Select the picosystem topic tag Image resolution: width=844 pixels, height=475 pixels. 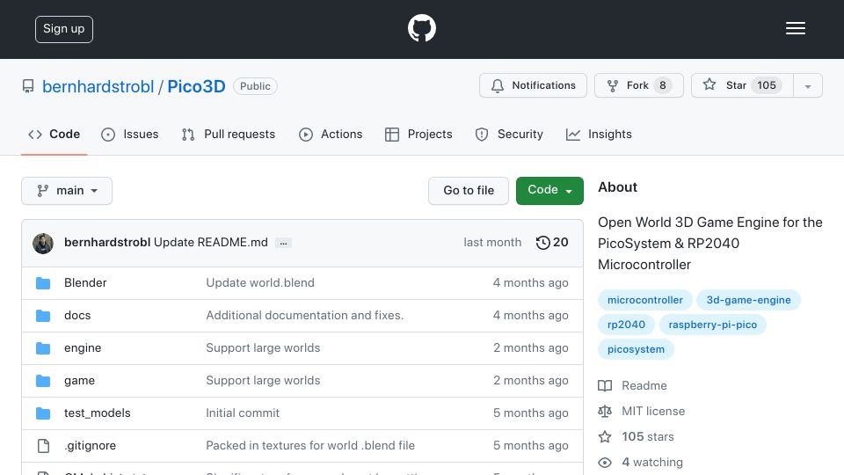(636, 349)
